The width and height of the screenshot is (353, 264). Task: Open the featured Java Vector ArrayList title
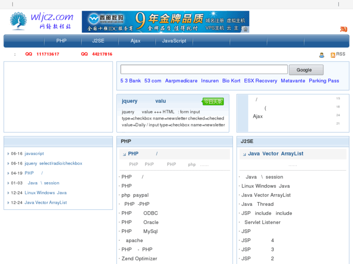click(276, 154)
